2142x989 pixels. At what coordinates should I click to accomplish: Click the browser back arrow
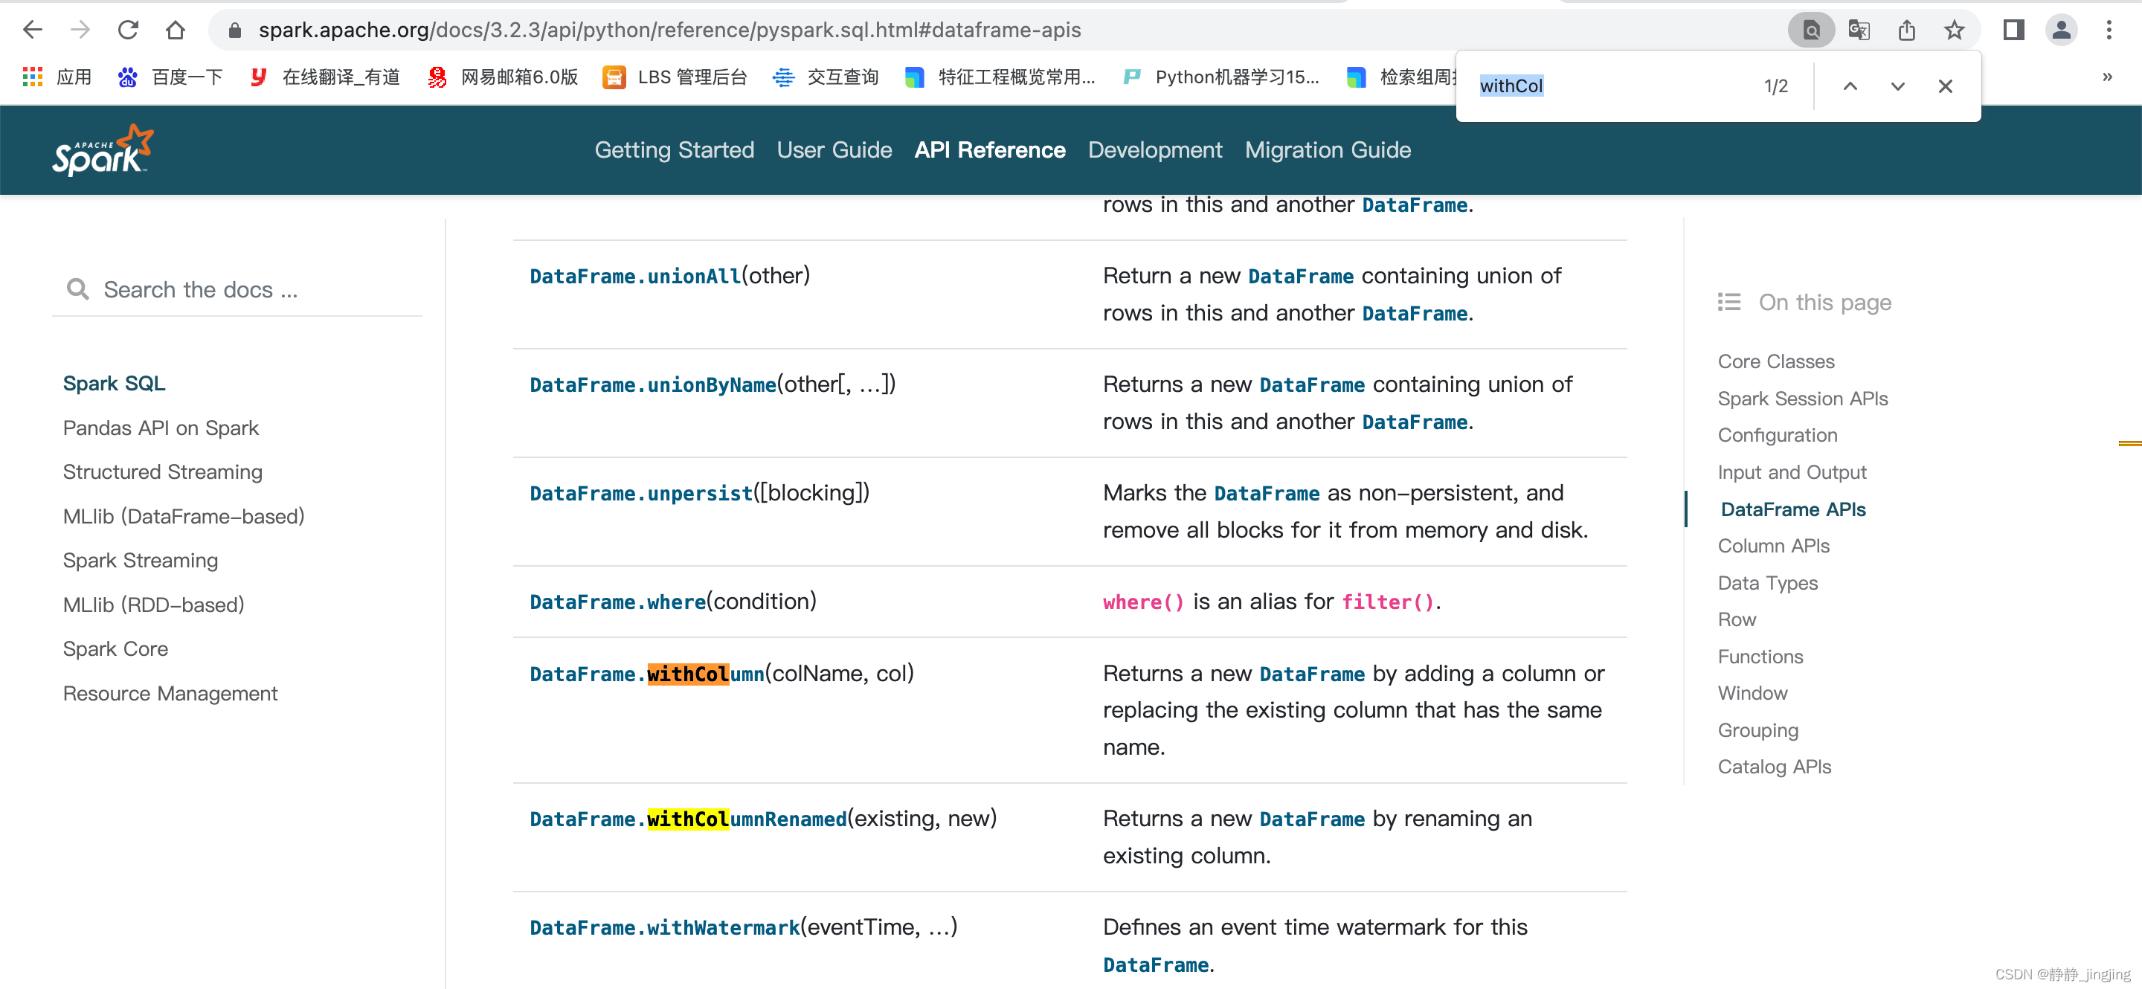pos(33,30)
